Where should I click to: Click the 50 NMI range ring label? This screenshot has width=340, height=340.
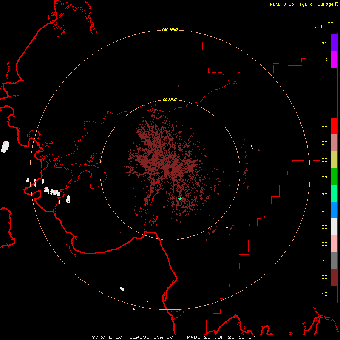click(170, 100)
